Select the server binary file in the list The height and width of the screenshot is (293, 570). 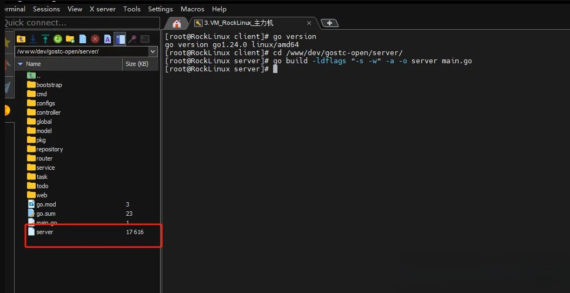[x=45, y=232]
